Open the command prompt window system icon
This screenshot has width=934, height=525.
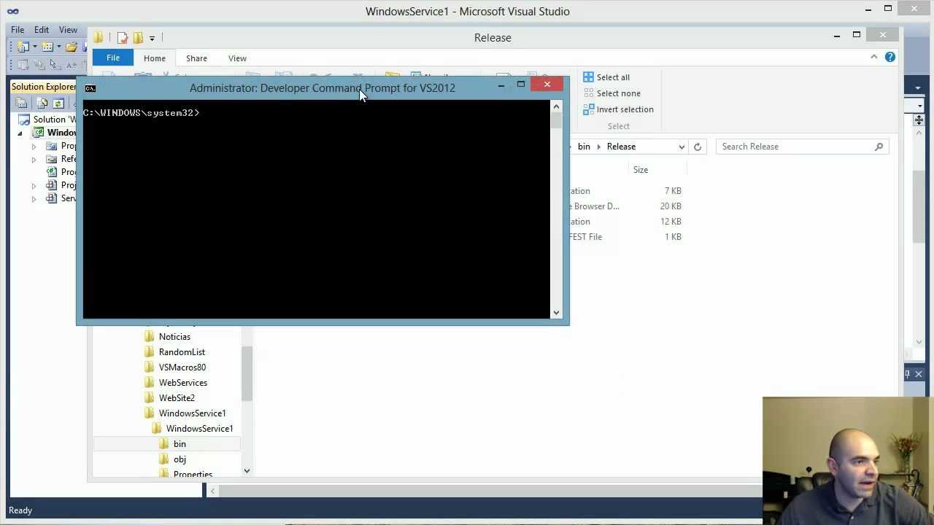pos(90,88)
